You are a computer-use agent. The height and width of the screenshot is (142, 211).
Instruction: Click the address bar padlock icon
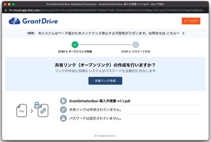click(6, 10)
